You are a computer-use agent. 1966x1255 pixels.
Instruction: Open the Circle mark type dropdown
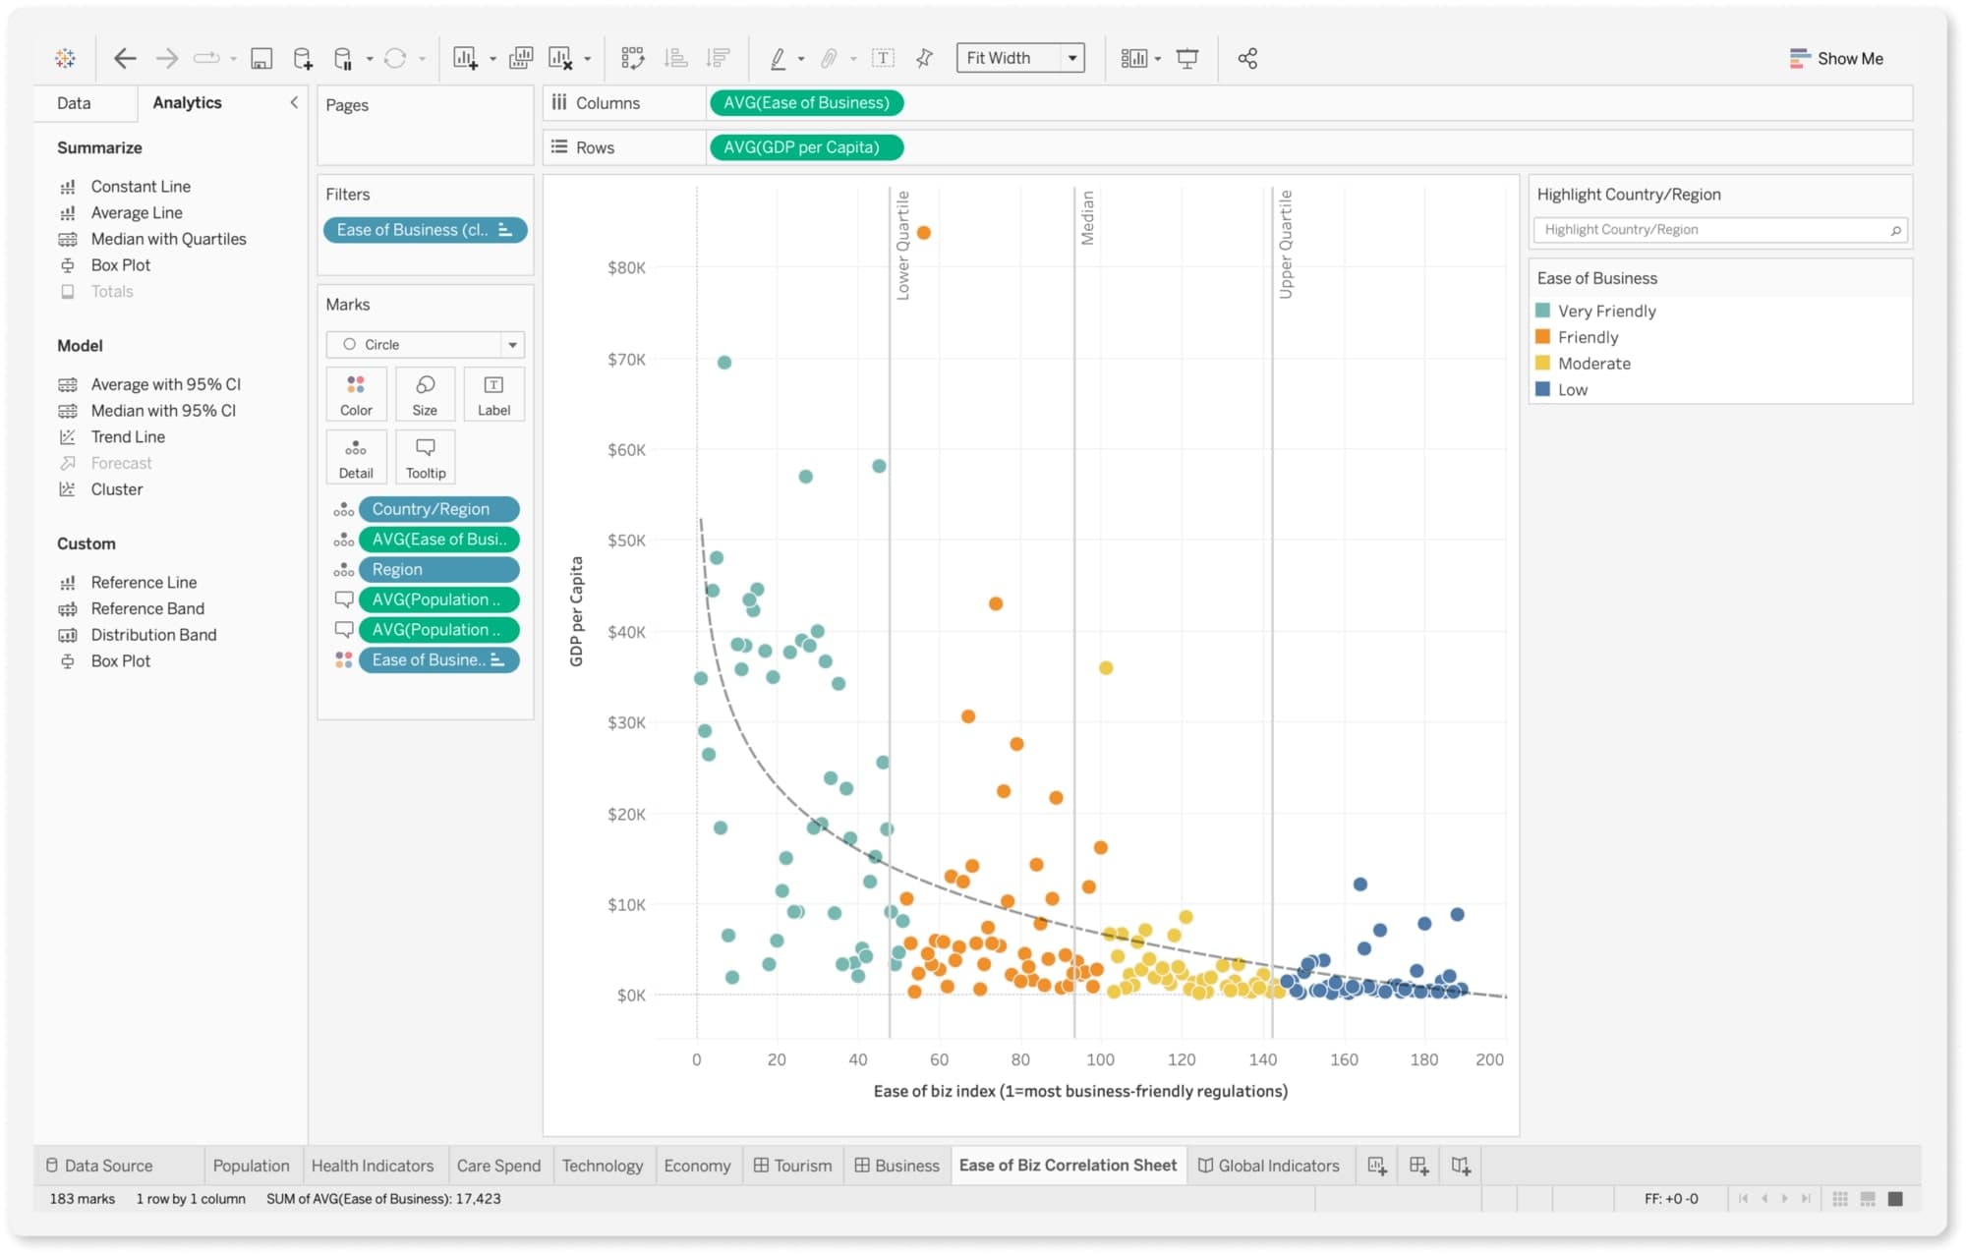pyautogui.click(x=513, y=344)
